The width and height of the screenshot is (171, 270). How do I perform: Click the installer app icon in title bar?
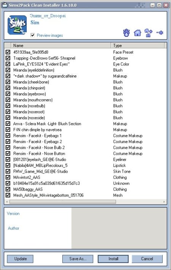coord(5,5)
